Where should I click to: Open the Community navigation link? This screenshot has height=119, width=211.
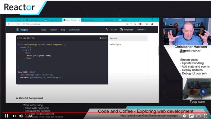click(74, 30)
